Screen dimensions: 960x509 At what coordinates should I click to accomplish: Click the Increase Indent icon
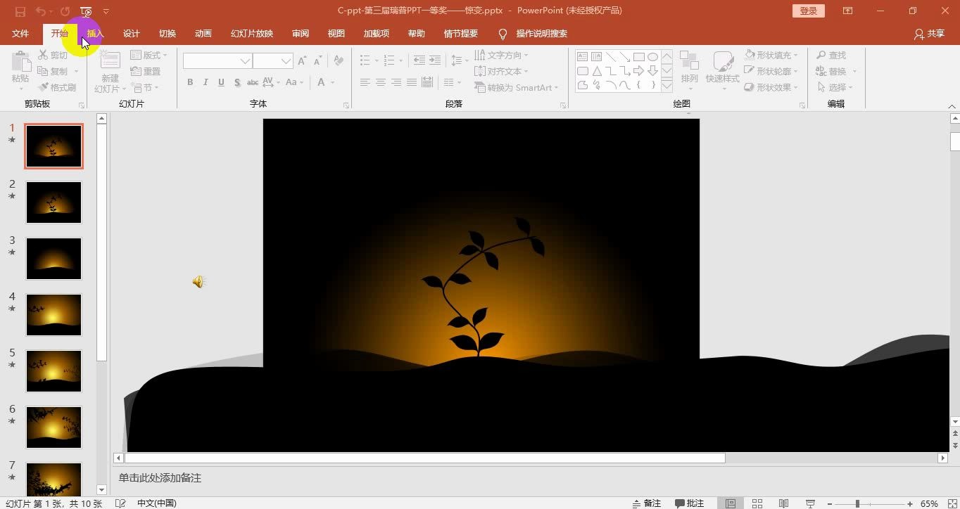pos(435,60)
